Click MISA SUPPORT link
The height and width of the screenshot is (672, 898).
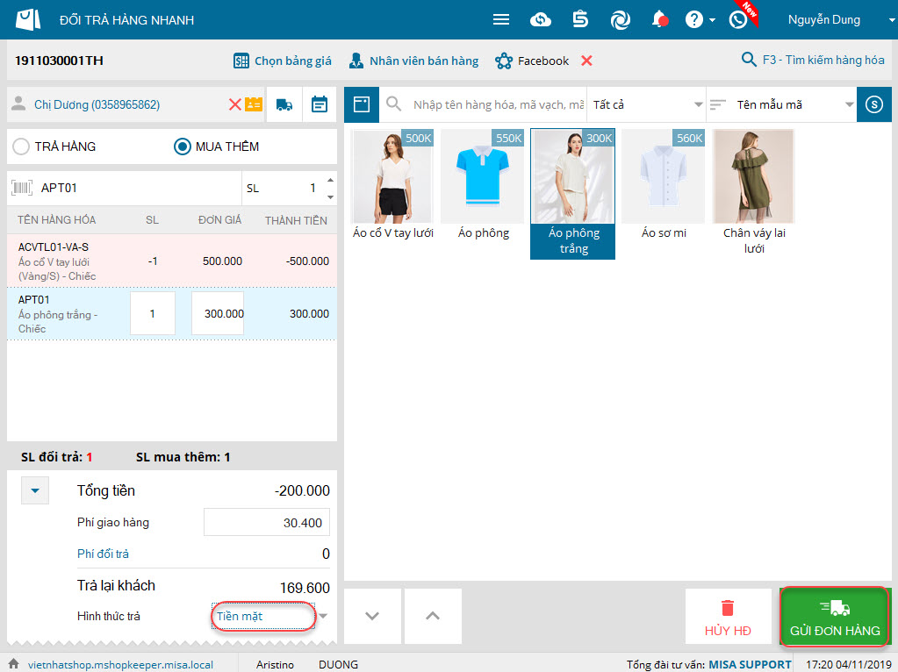click(x=750, y=665)
